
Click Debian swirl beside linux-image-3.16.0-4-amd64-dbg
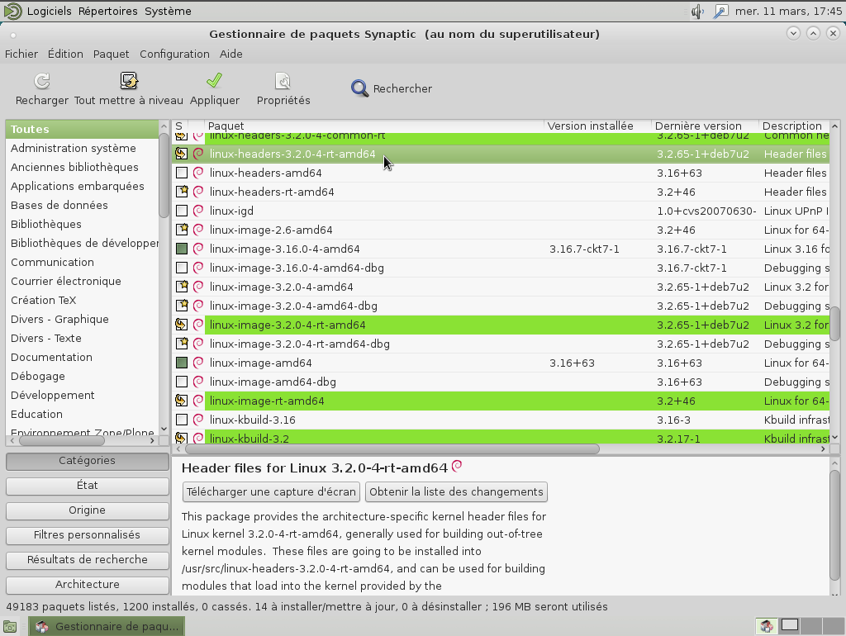point(198,268)
